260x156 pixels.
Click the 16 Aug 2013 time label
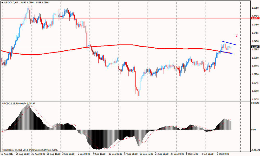[x=7, y=154]
